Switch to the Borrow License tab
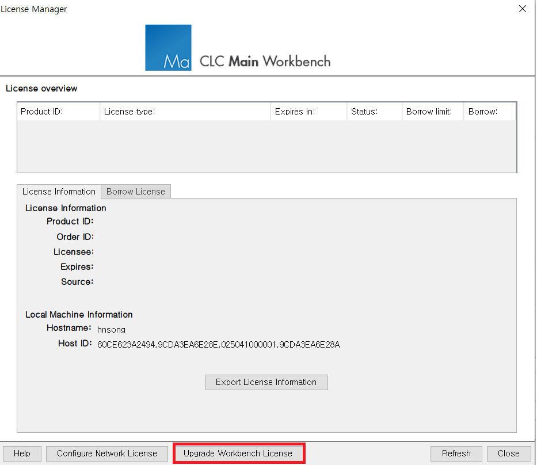This screenshot has width=537, height=465. 136,192
